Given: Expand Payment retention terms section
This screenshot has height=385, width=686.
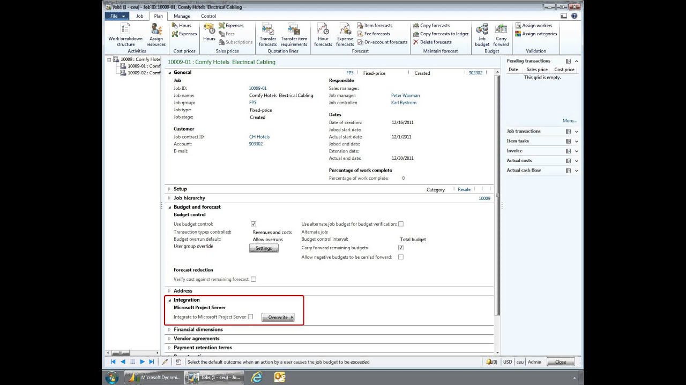Looking at the screenshot, I should click(169, 348).
